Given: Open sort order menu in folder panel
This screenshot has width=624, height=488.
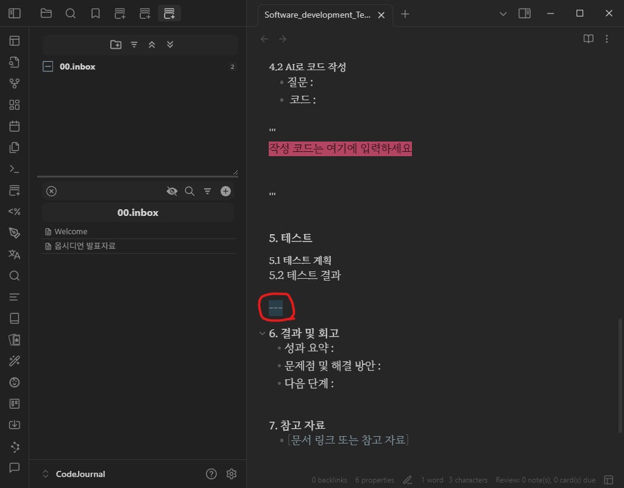Looking at the screenshot, I should click(x=134, y=45).
